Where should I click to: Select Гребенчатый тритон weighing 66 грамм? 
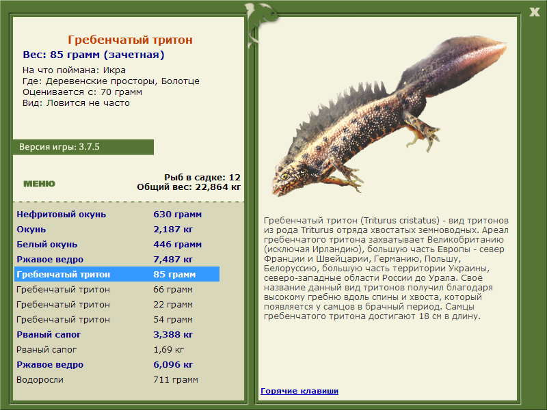(117, 289)
